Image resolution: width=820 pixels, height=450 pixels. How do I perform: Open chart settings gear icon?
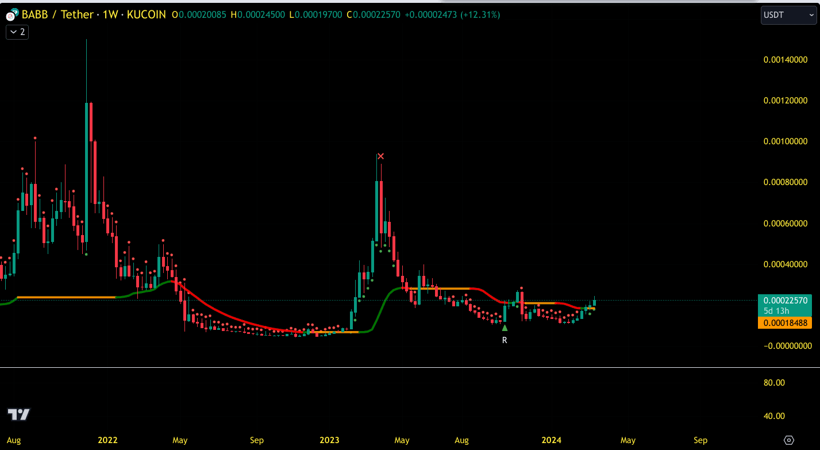click(789, 440)
